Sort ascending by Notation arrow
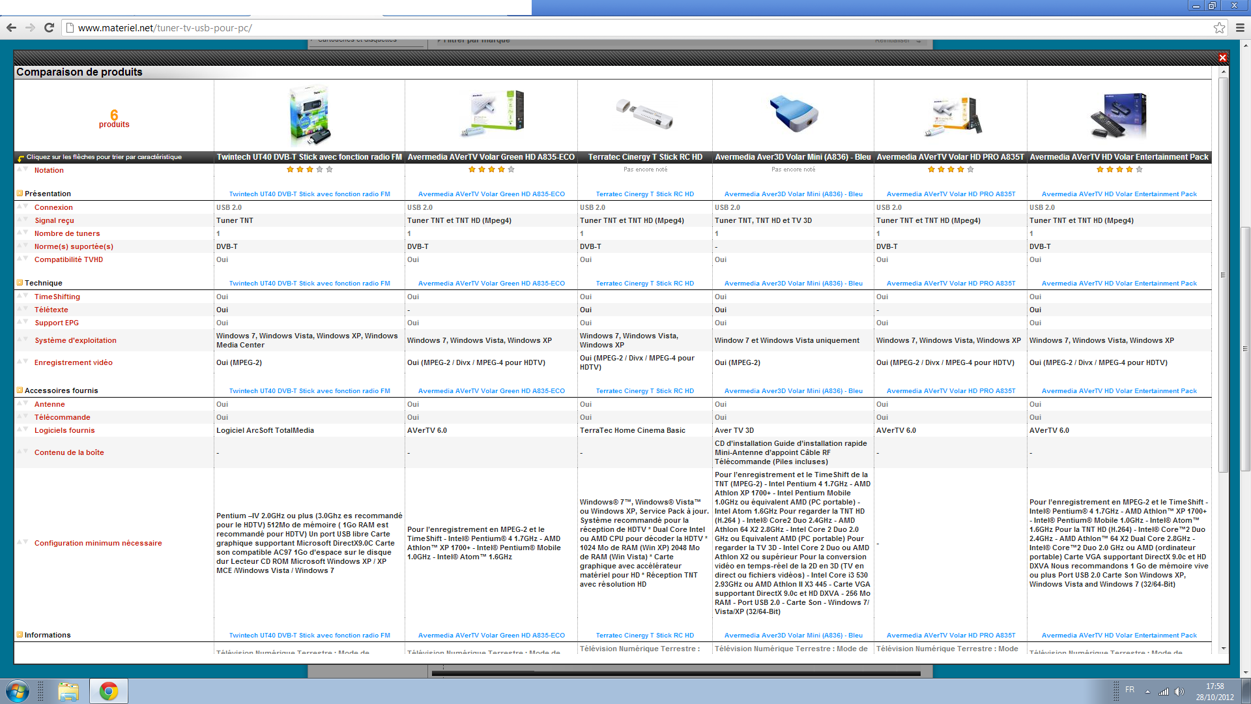 point(20,169)
